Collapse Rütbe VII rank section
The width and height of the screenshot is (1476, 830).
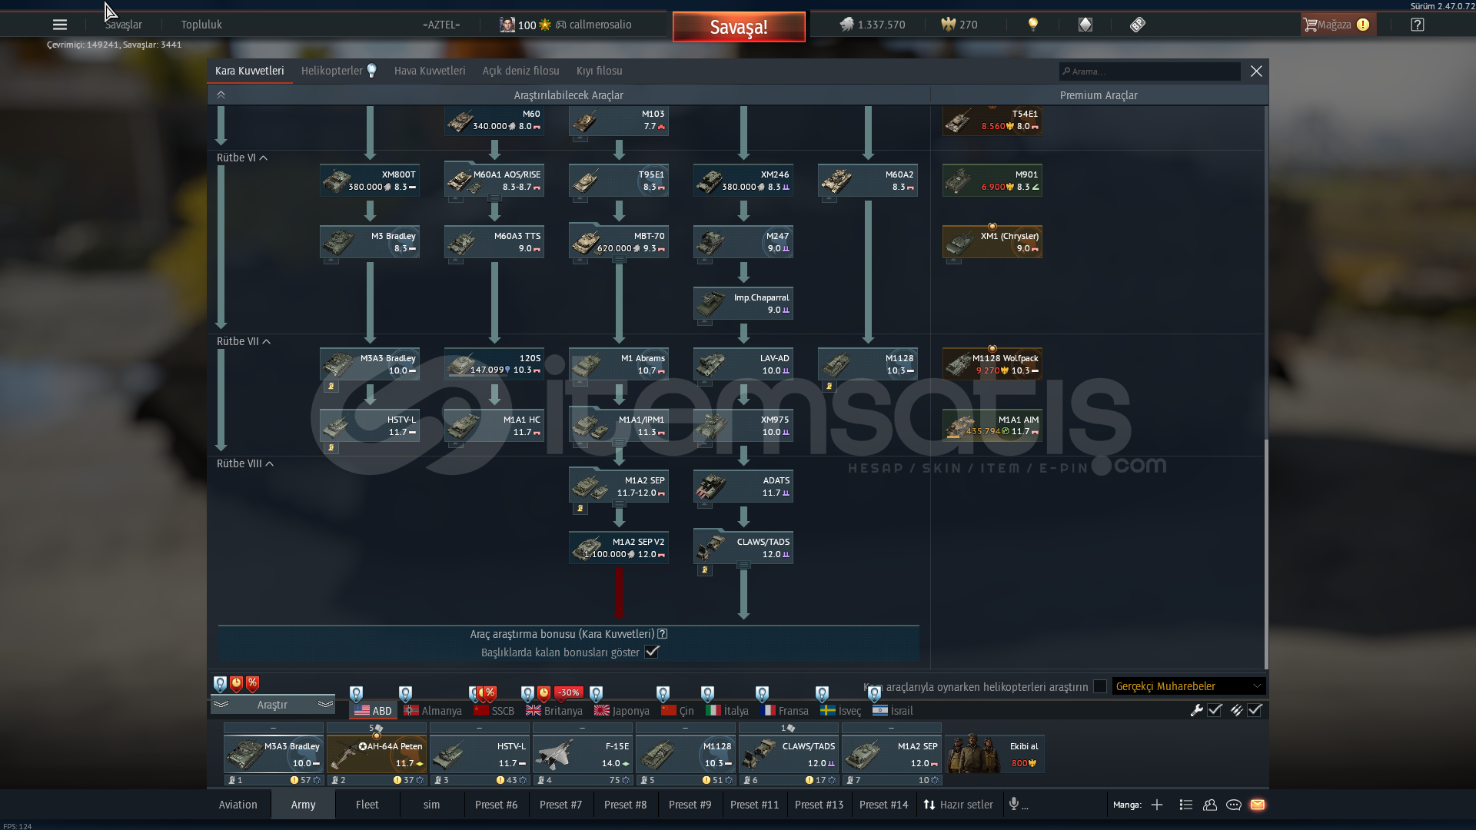pyautogui.click(x=267, y=341)
